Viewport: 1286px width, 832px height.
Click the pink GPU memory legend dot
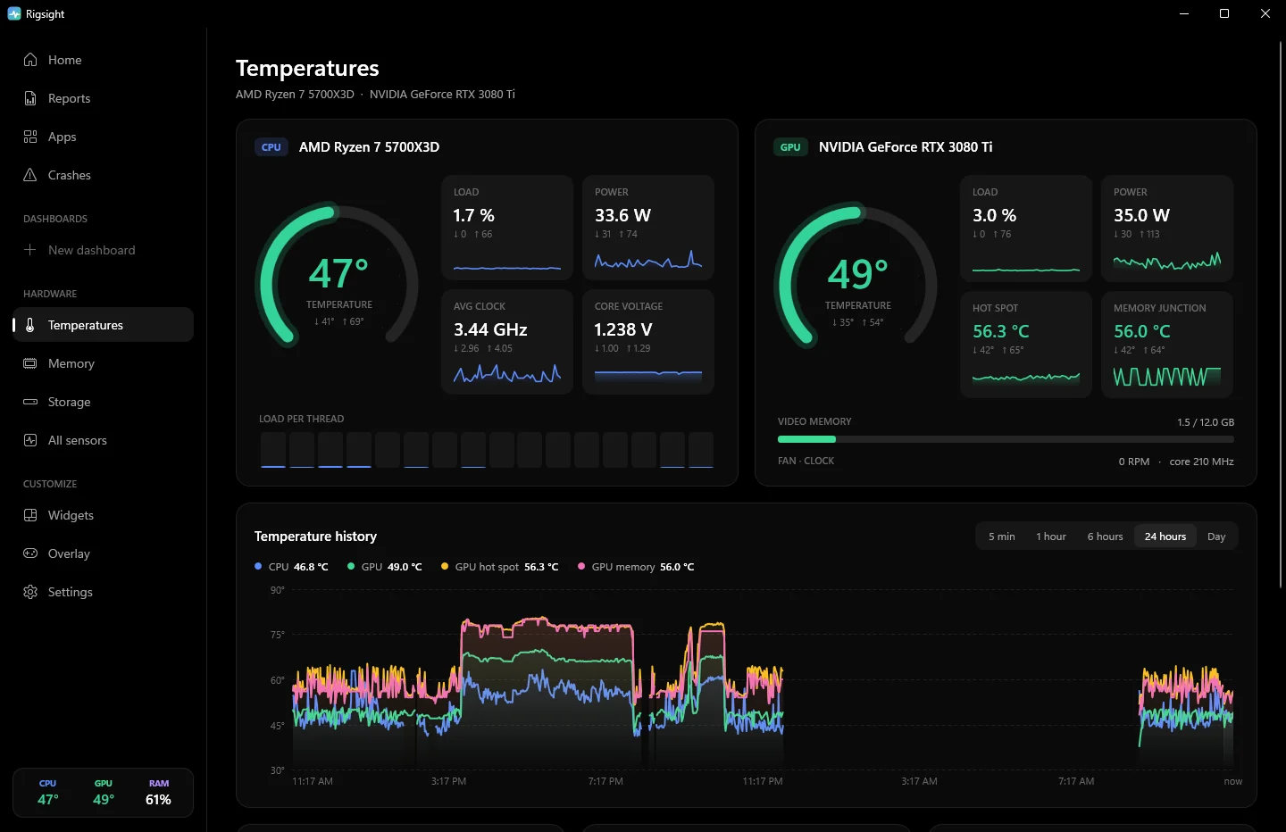pos(581,566)
